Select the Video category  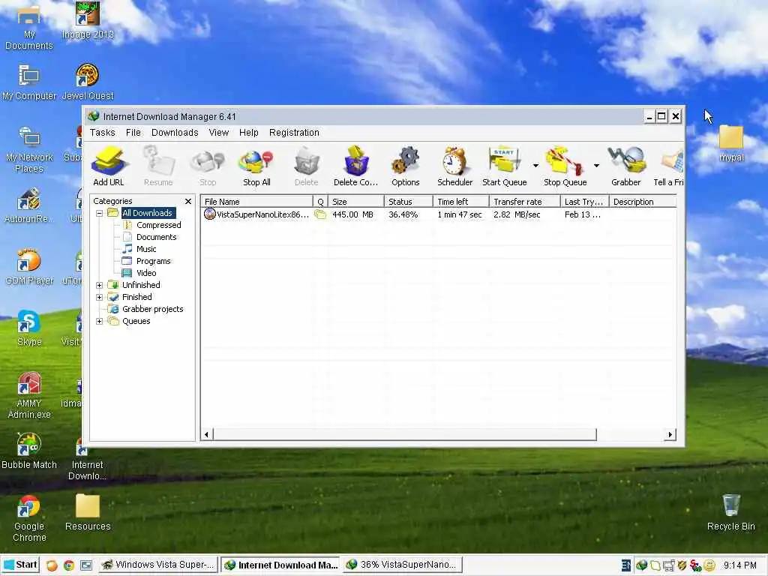(146, 273)
